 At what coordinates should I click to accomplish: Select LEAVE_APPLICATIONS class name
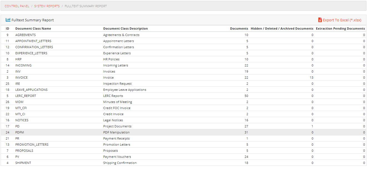tap(31, 90)
